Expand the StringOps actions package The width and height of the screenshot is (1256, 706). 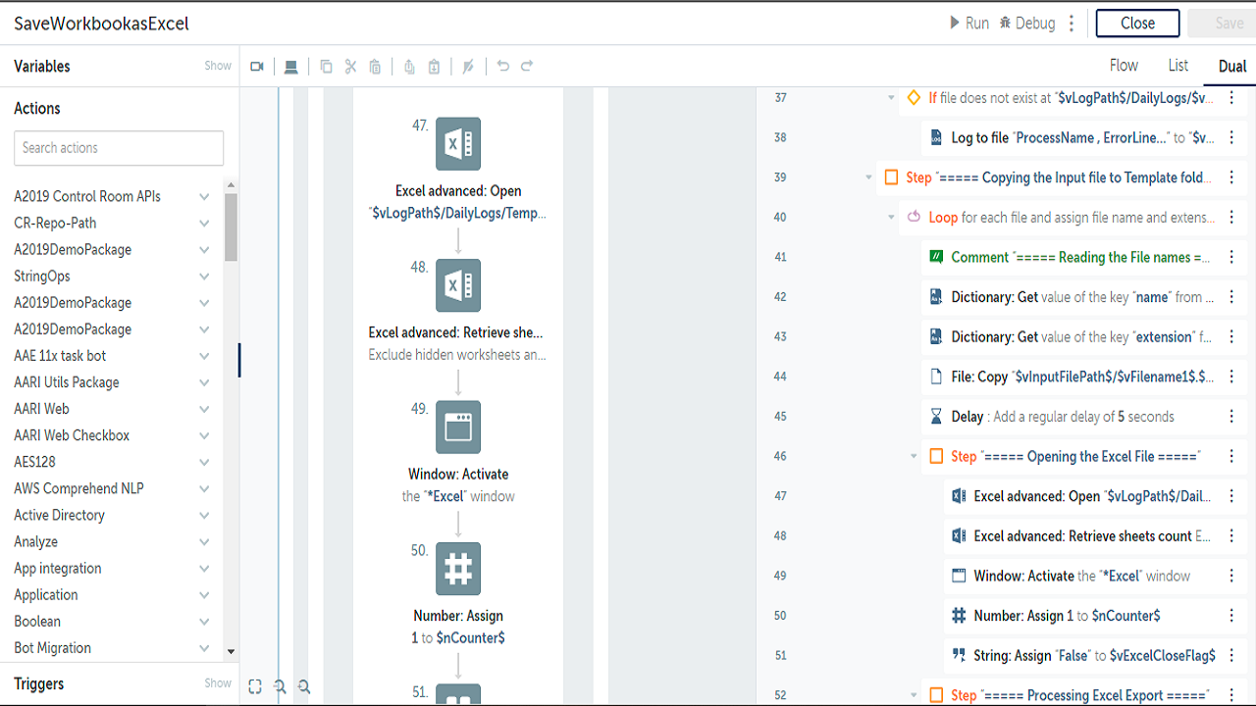(x=204, y=277)
